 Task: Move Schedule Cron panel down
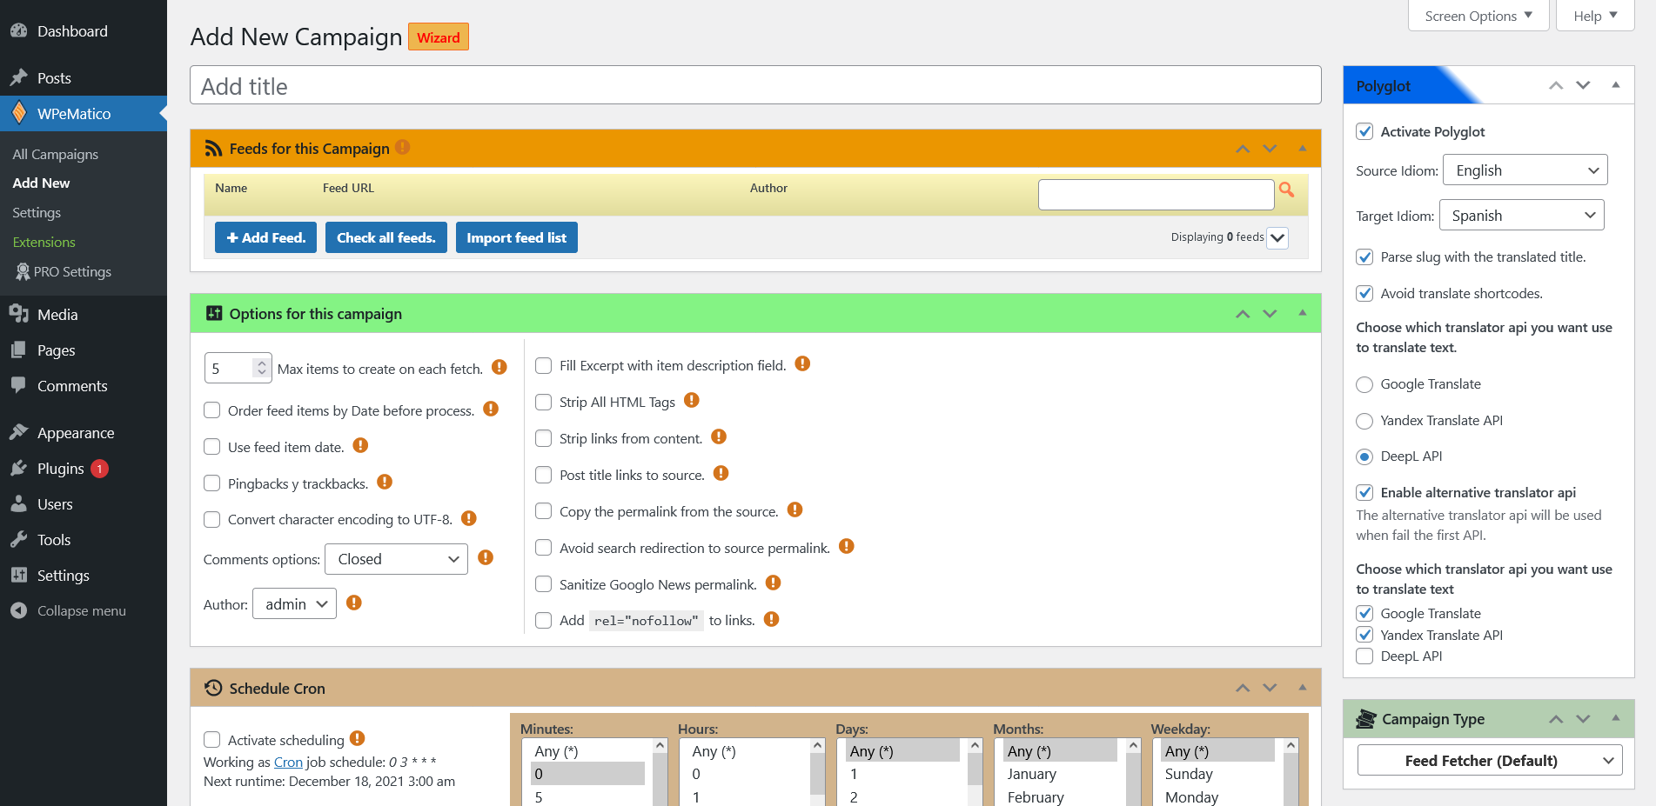(x=1270, y=688)
